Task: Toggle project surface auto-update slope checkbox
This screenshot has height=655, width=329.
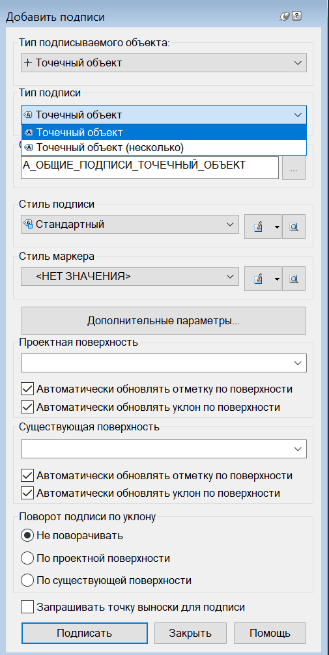Action: (x=27, y=406)
